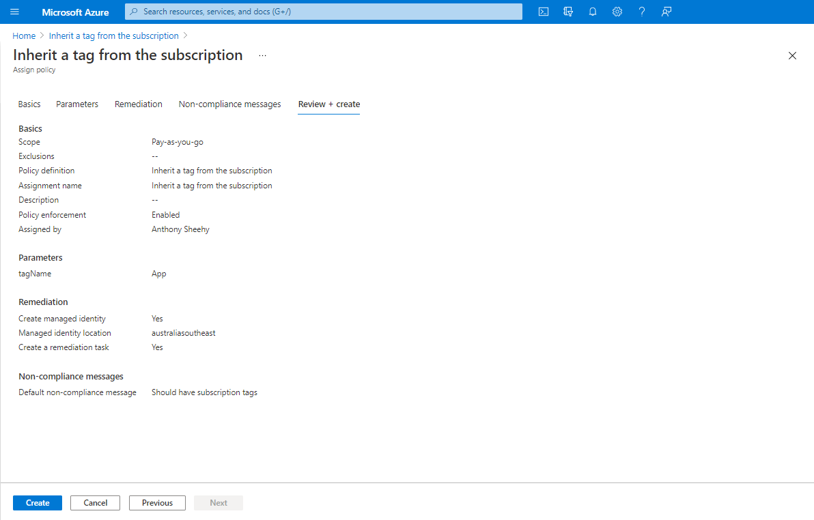Show the notifications bell panel

(x=593, y=12)
